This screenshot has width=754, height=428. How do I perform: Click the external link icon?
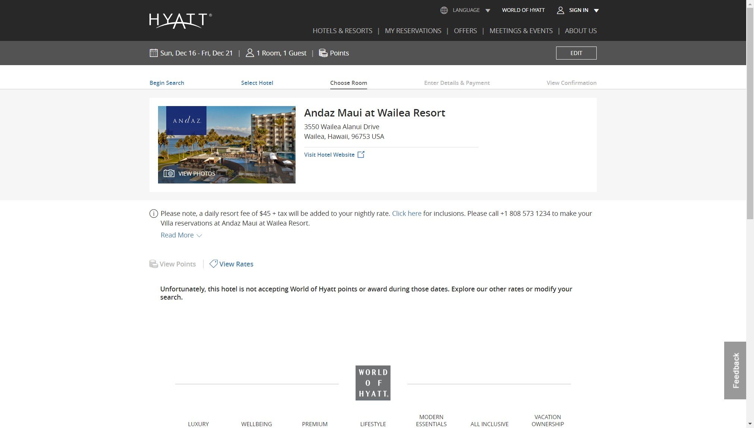361,154
